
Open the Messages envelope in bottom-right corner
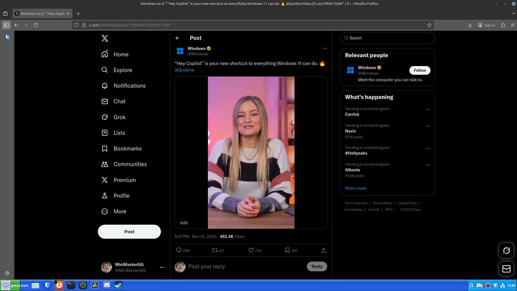(x=506, y=269)
